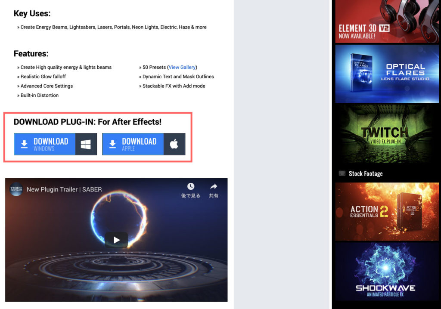Click the Features: heading
Image resolution: width=441 pixels, height=309 pixels.
tap(31, 54)
